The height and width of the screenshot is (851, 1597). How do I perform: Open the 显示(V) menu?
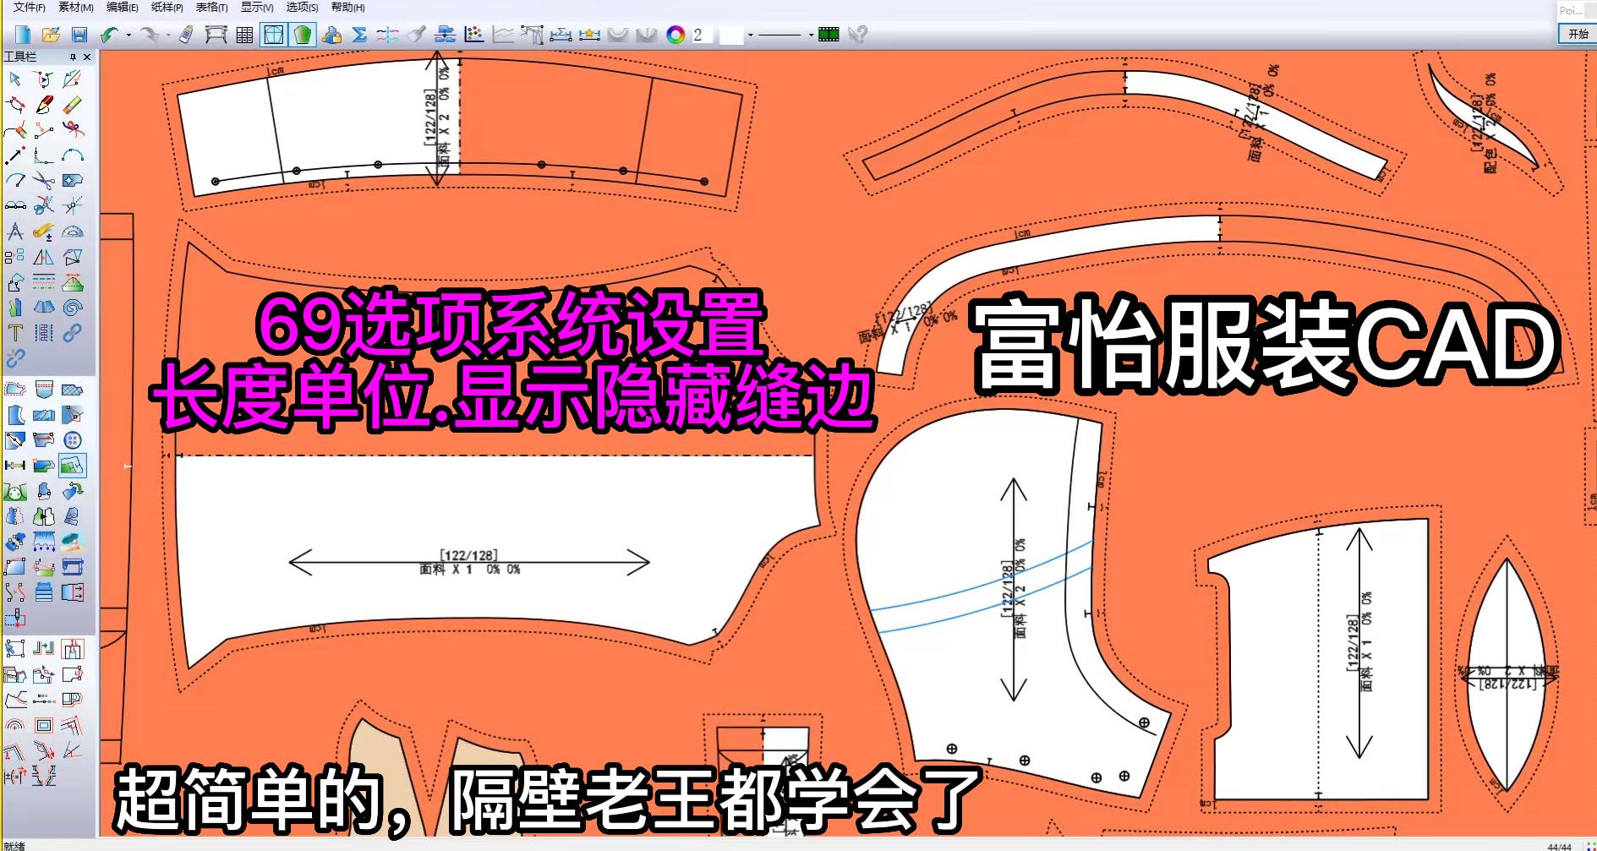[257, 8]
